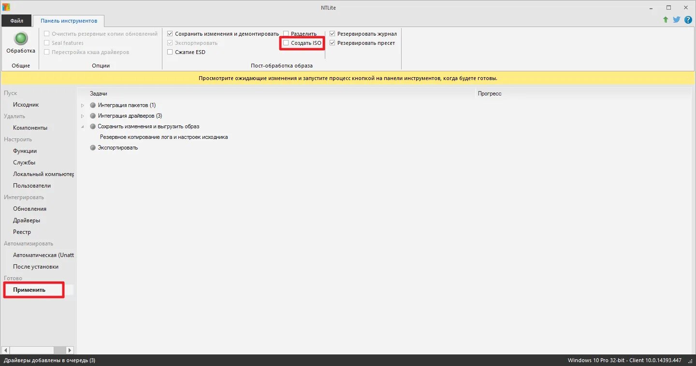
Task: Open После установки in the sidebar
Action: 36,267
